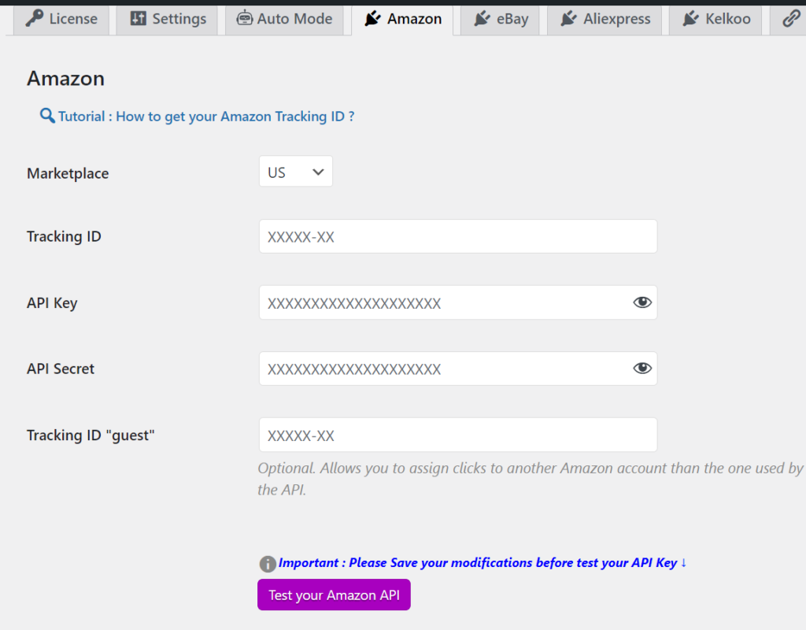Screen dimensions: 806x630
Task: Click the chain link icon tab
Action: 790,20
